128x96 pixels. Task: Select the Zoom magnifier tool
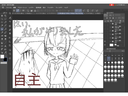(2, 19)
